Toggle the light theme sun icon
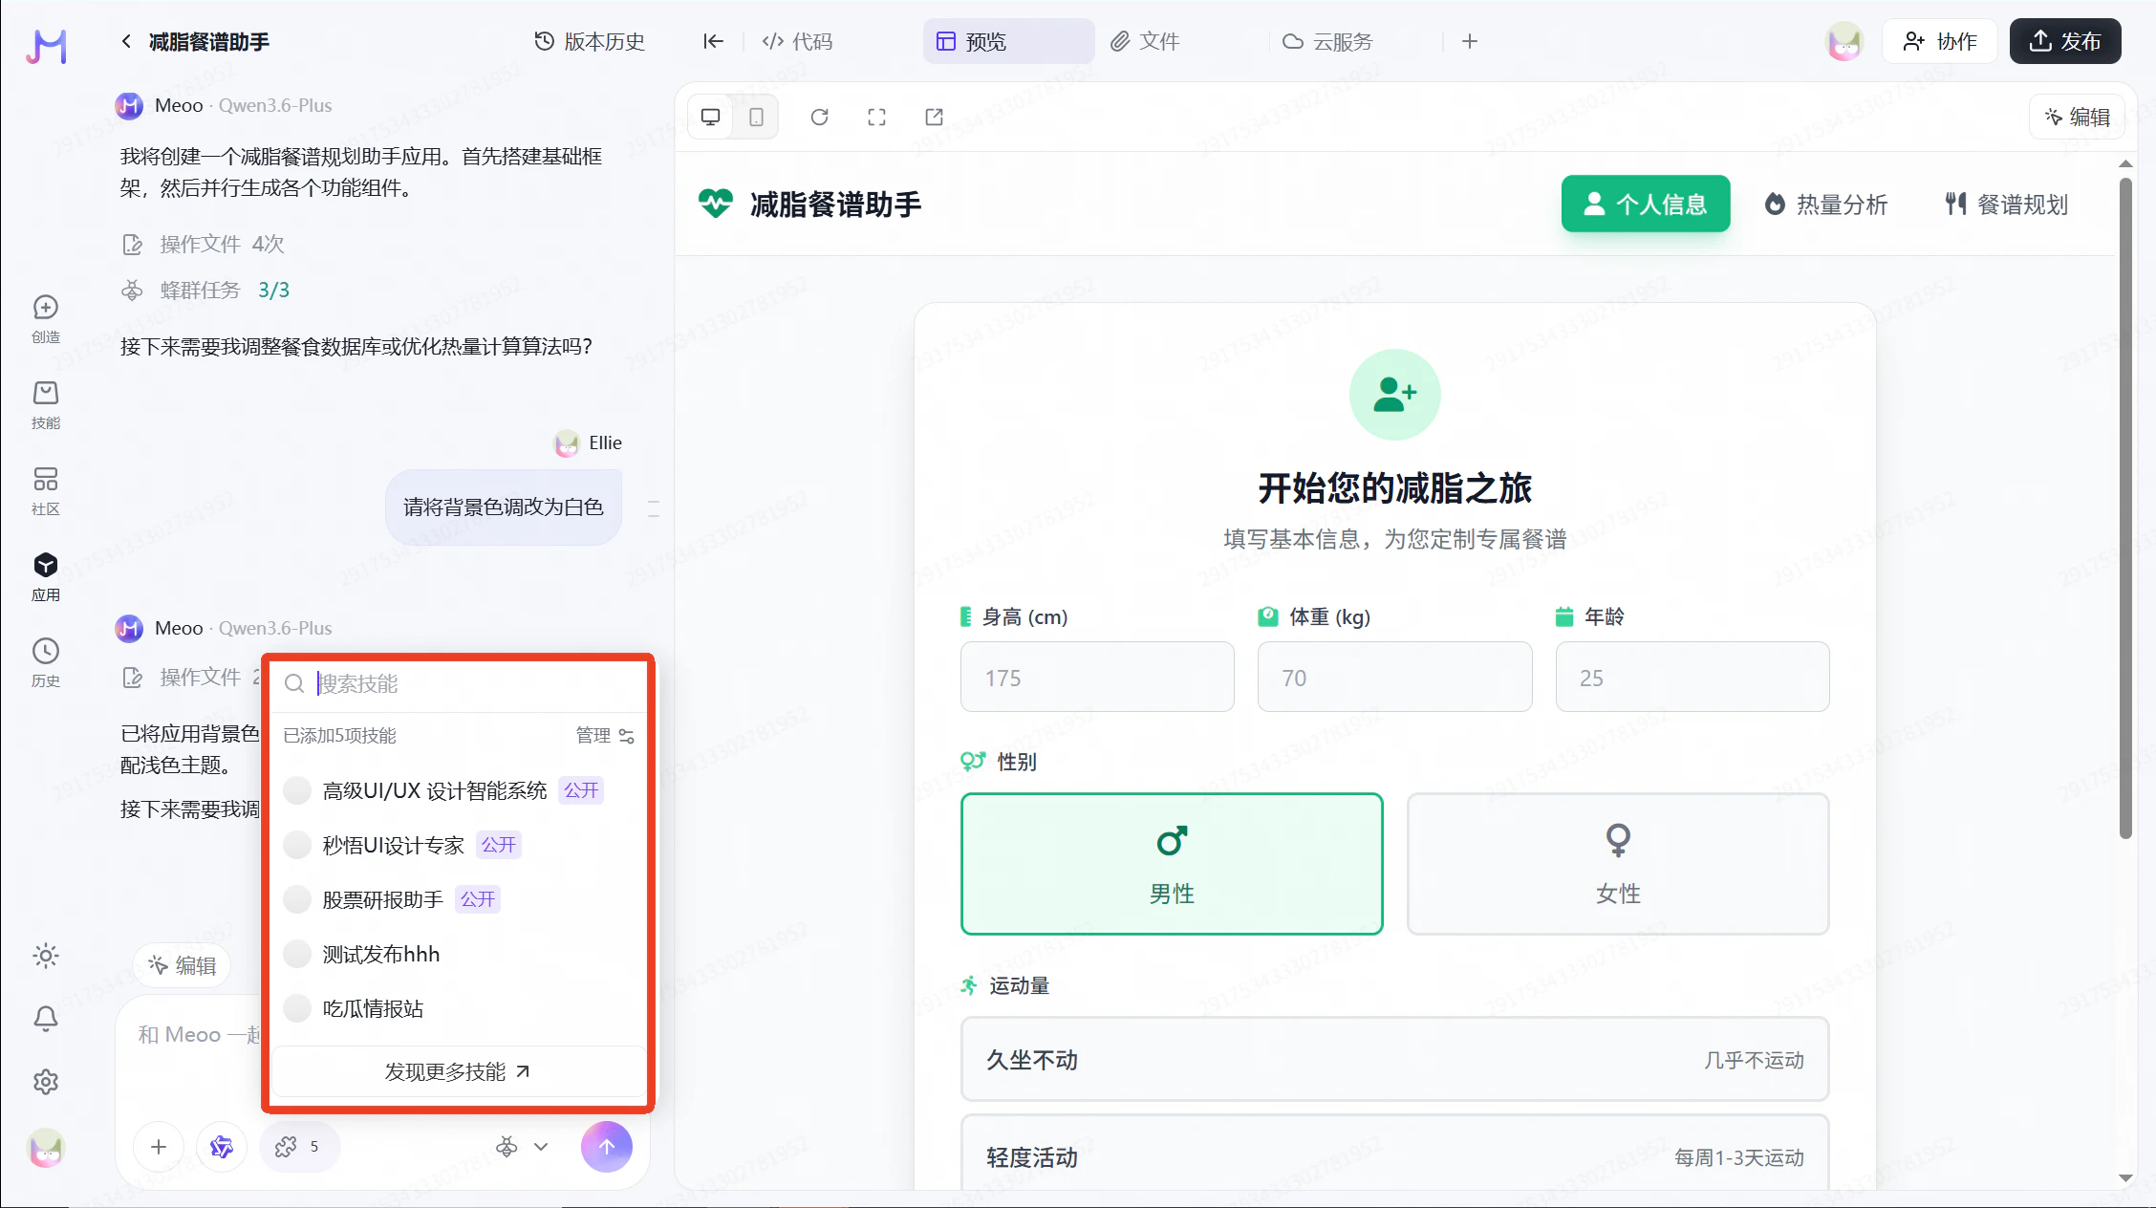 (x=46, y=956)
